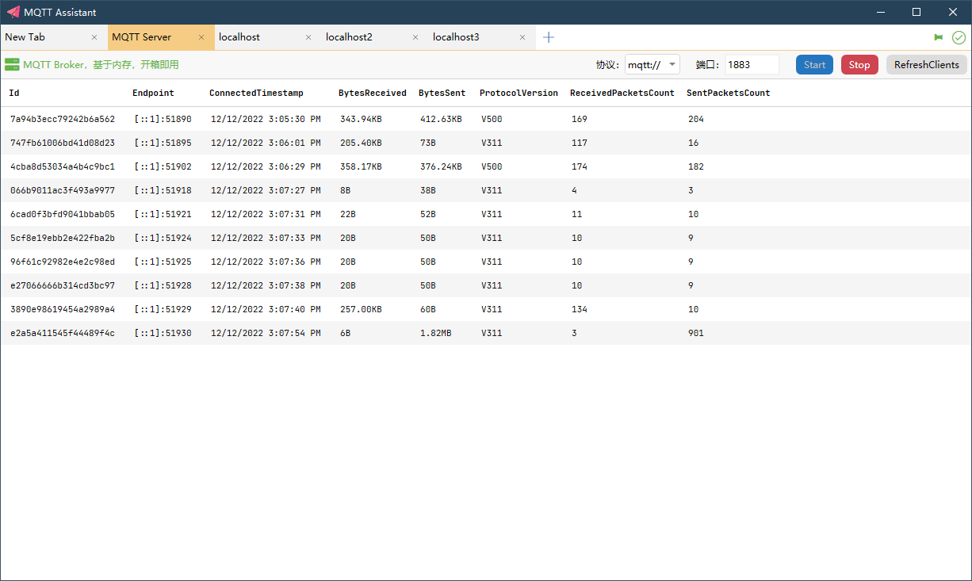Focus the port field showing 1883
Image resolution: width=972 pixels, height=581 pixels.
coord(751,65)
